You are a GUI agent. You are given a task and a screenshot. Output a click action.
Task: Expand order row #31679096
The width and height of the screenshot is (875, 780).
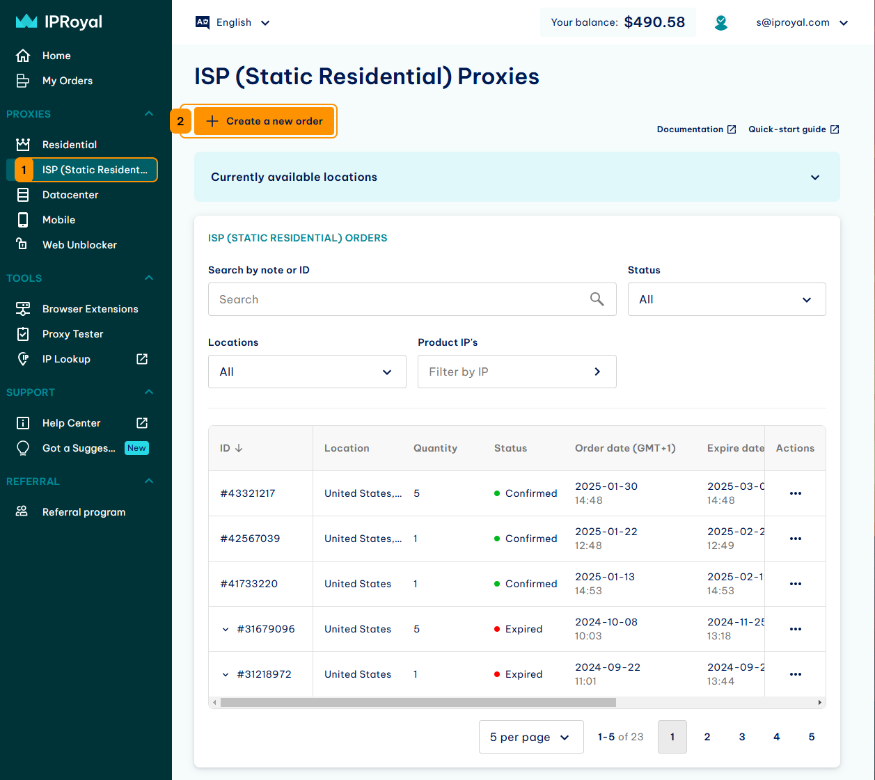tap(226, 629)
